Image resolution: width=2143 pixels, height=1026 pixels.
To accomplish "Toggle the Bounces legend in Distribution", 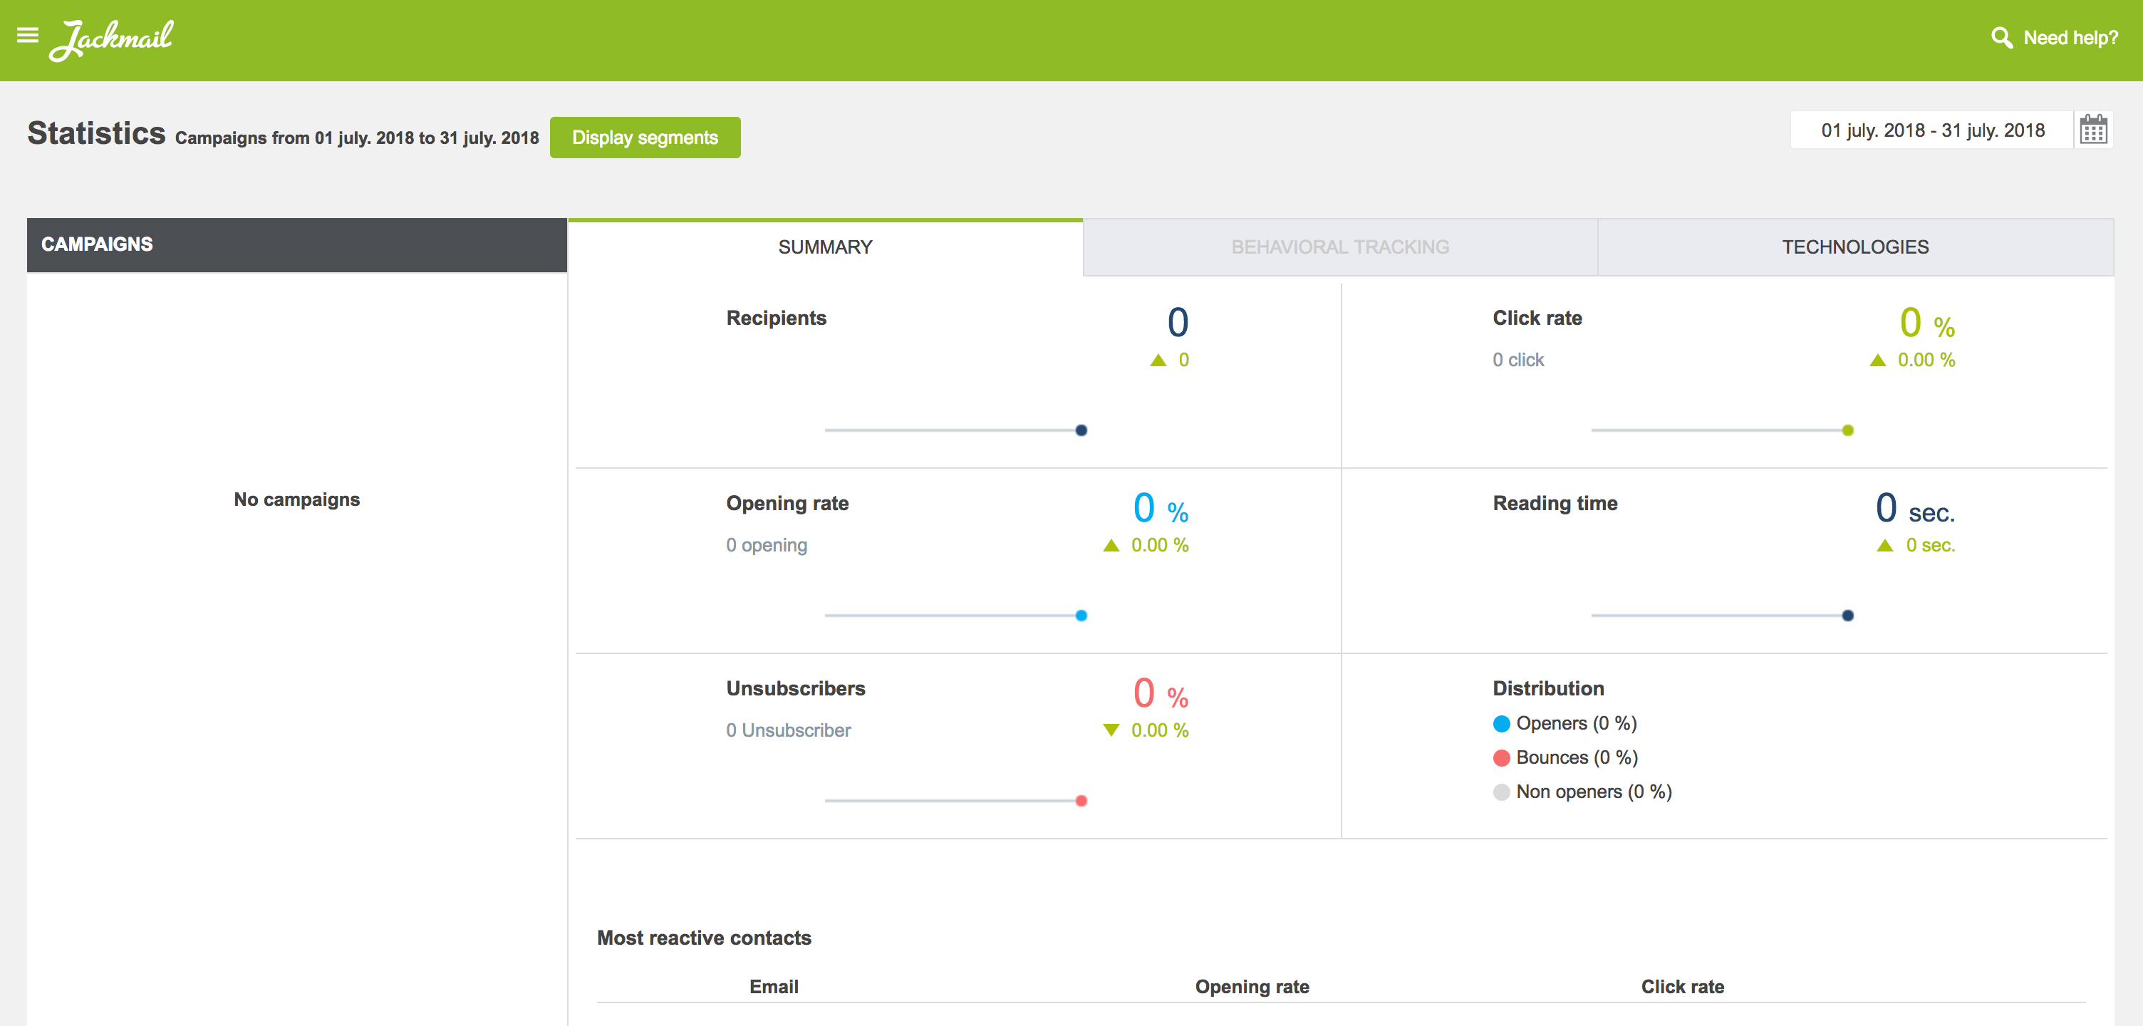I will (1564, 757).
